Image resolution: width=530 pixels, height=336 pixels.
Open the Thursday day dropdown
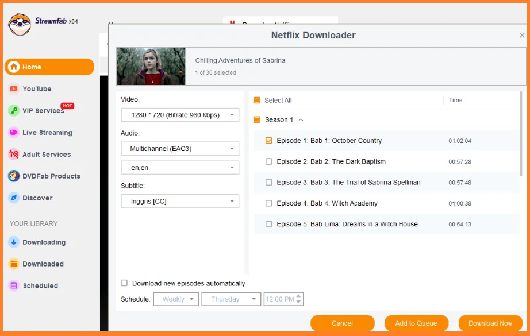click(231, 299)
